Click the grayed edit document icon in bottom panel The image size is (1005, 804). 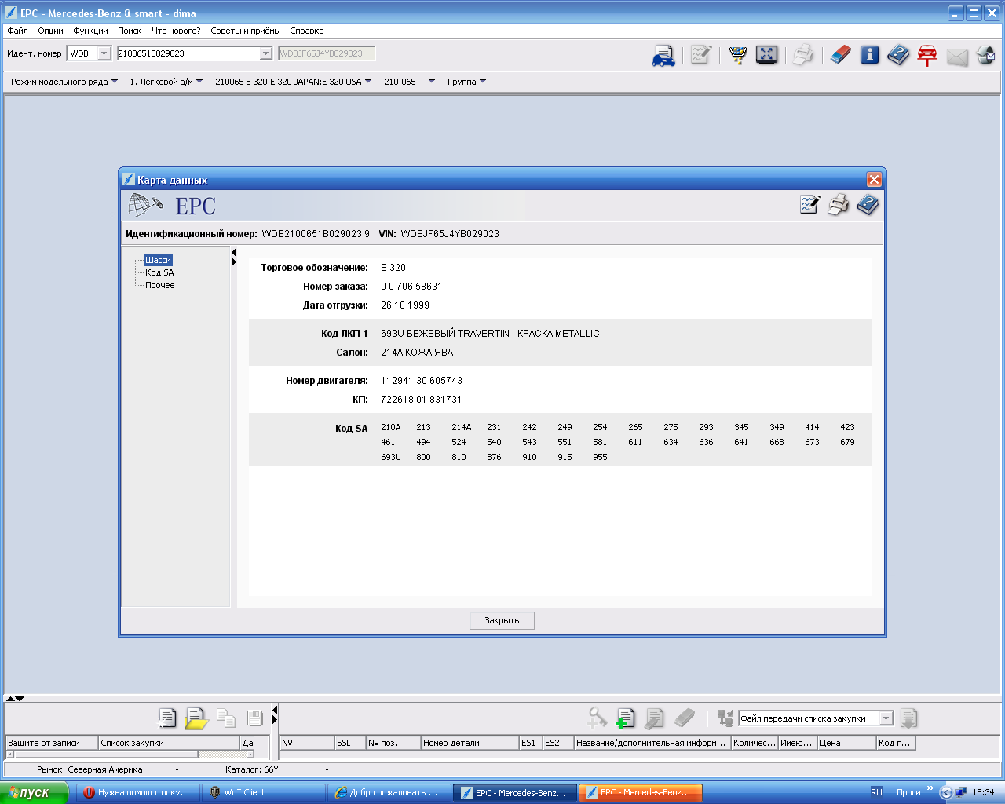point(654,718)
